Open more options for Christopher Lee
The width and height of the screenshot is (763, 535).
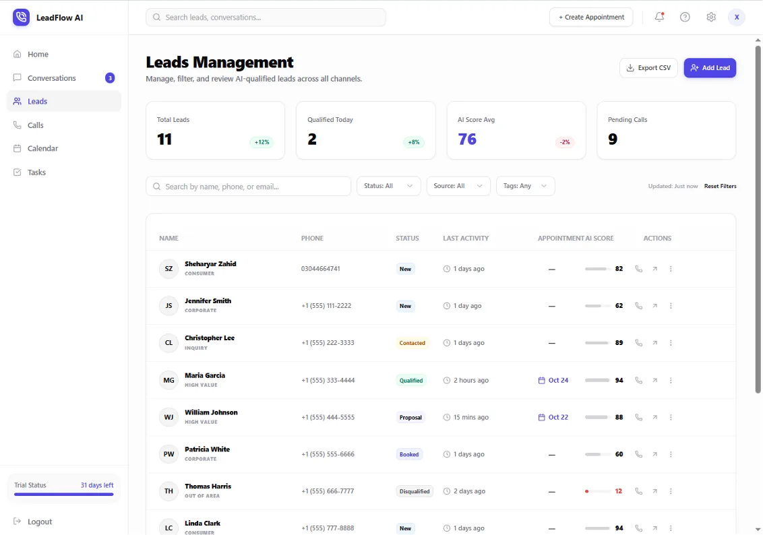[x=671, y=343]
